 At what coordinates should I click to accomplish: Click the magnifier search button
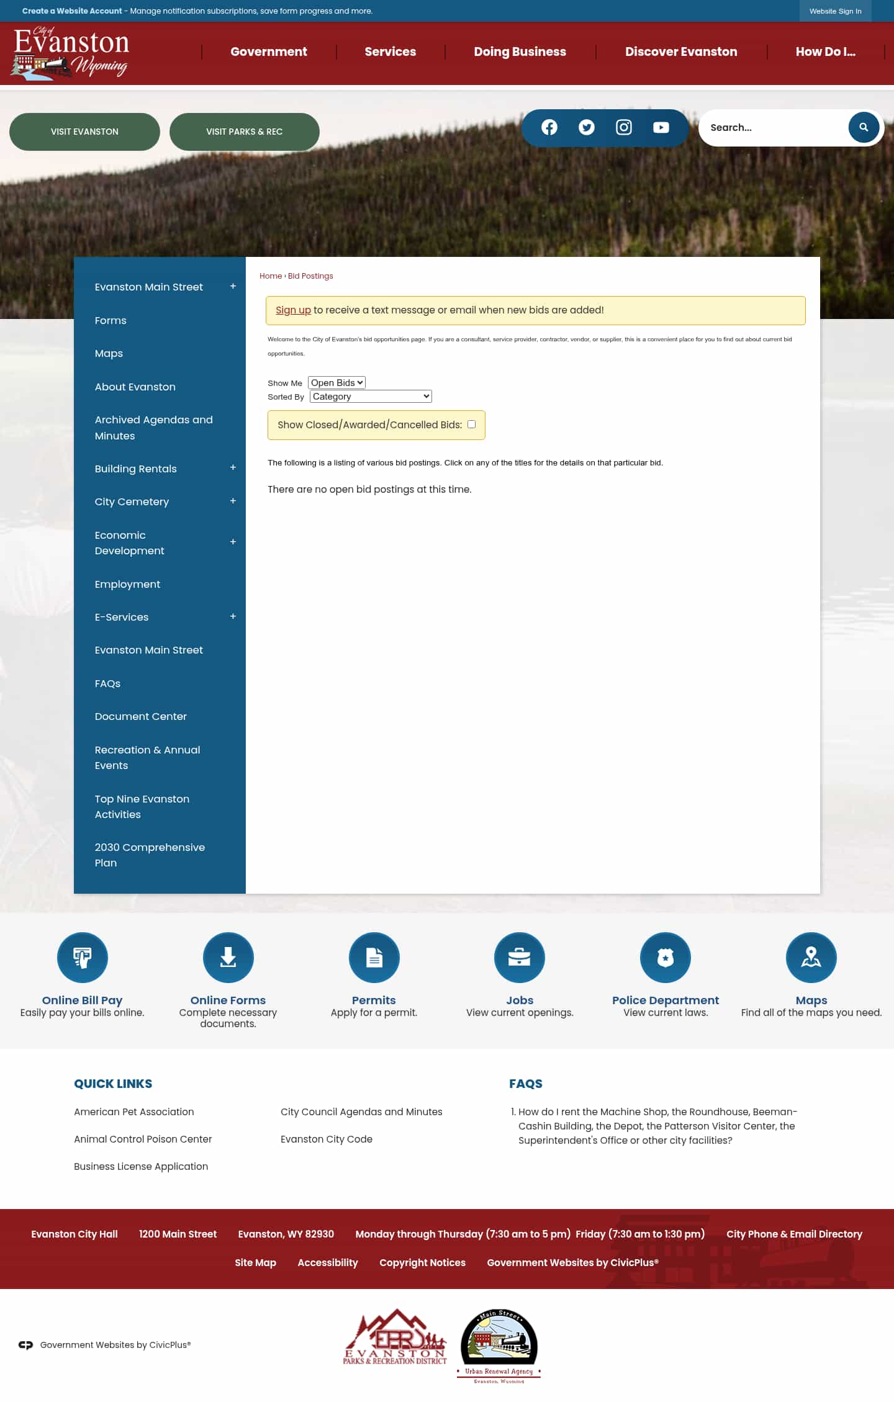coord(864,127)
